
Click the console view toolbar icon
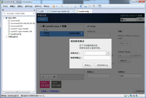(86, 6)
